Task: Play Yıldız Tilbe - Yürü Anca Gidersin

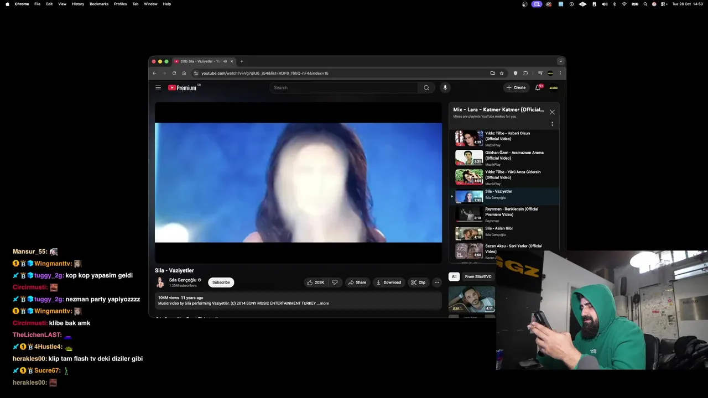Action: pos(504,177)
